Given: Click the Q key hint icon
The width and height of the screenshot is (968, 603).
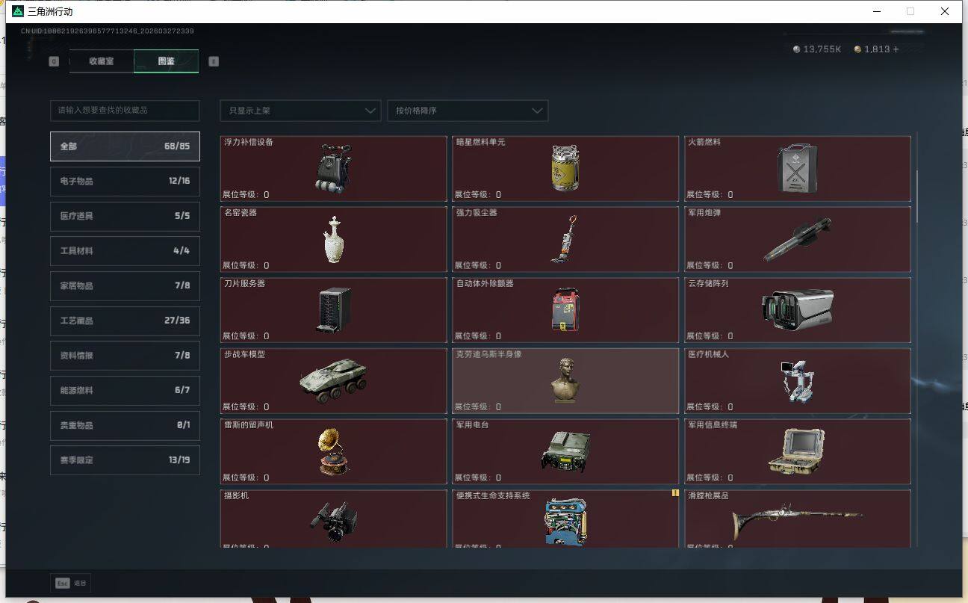Looking at the screenshot, I should tap(54, 61).
